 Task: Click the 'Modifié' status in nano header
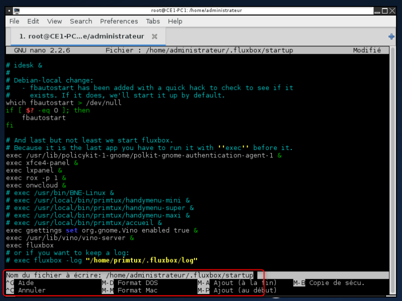pos(367,50)
